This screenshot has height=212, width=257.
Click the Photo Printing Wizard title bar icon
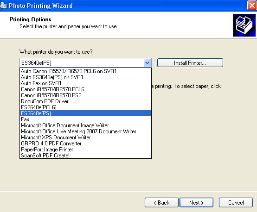(x=3, y=6)
